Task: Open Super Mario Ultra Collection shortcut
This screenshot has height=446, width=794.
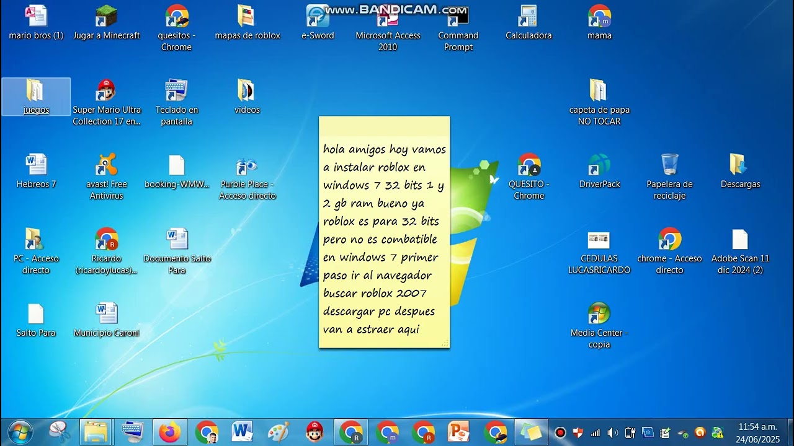Action: 107,102
